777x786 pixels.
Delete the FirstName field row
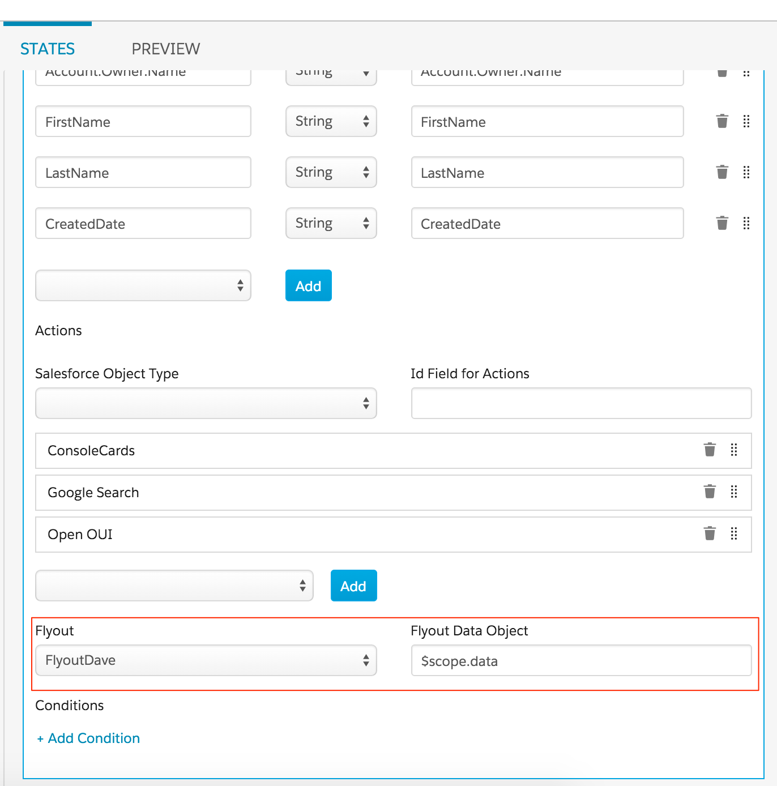[722, 121]
